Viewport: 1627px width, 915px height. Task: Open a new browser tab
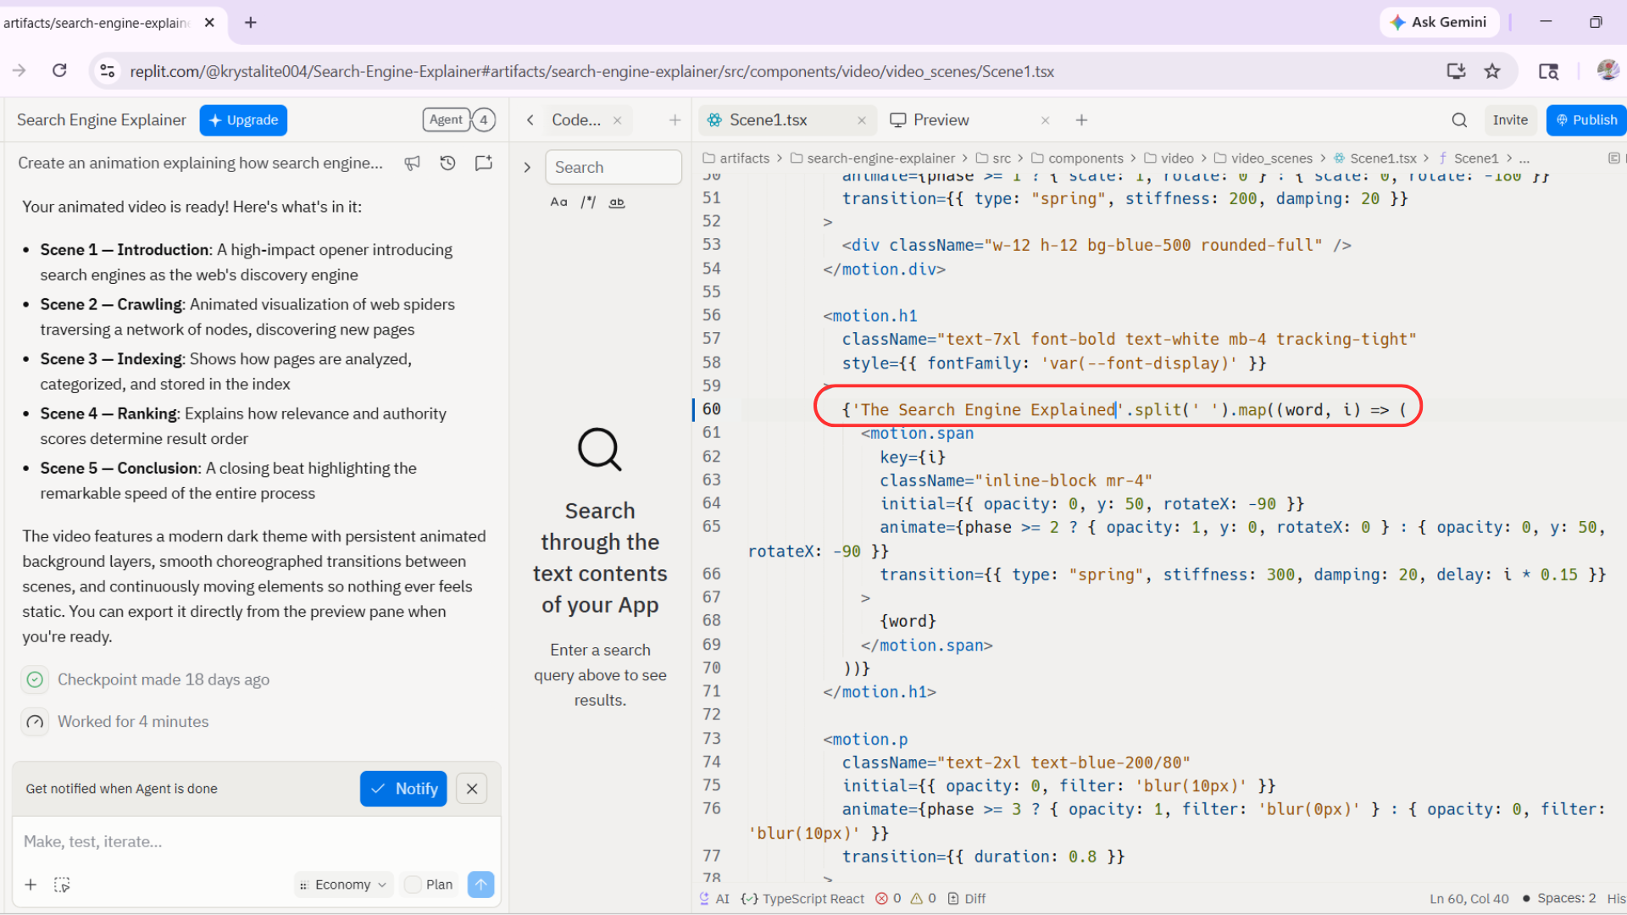click(251, 23)
